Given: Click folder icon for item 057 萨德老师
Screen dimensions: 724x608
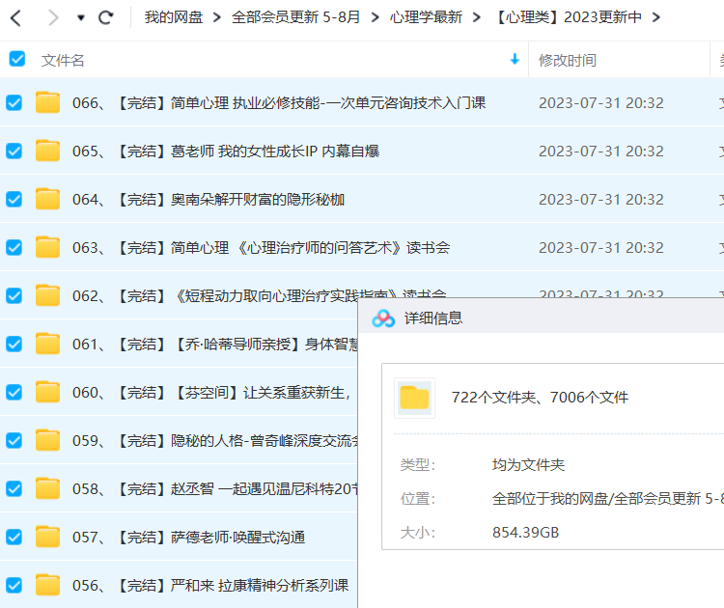Looking at the screenshot, I should [47, 537].
